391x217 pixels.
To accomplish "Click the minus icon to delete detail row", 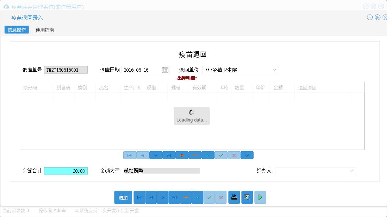I will (x=195, y=155).
